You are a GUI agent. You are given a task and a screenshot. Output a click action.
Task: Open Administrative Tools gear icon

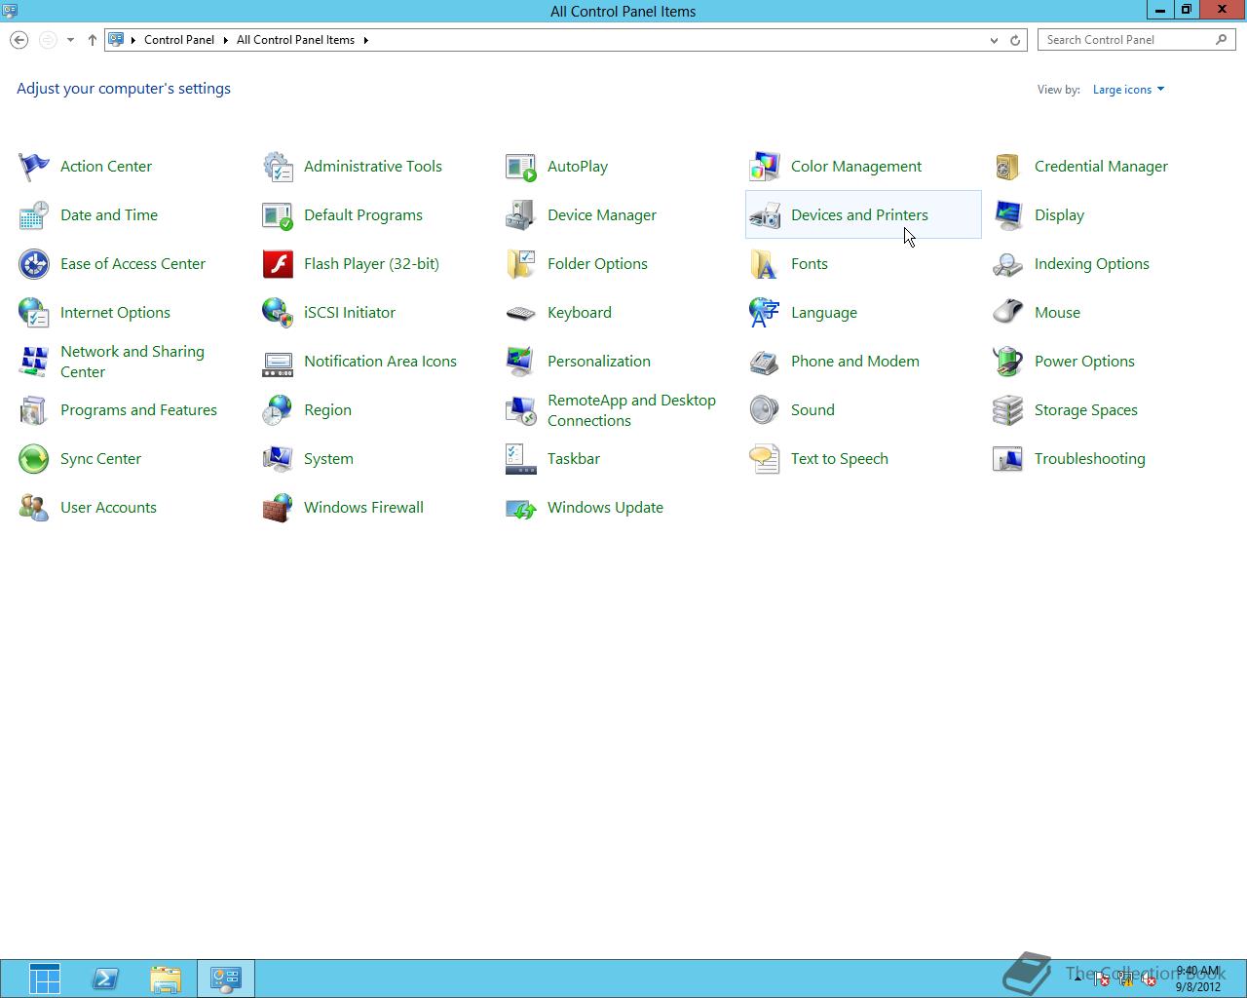(x=278, y=167)
